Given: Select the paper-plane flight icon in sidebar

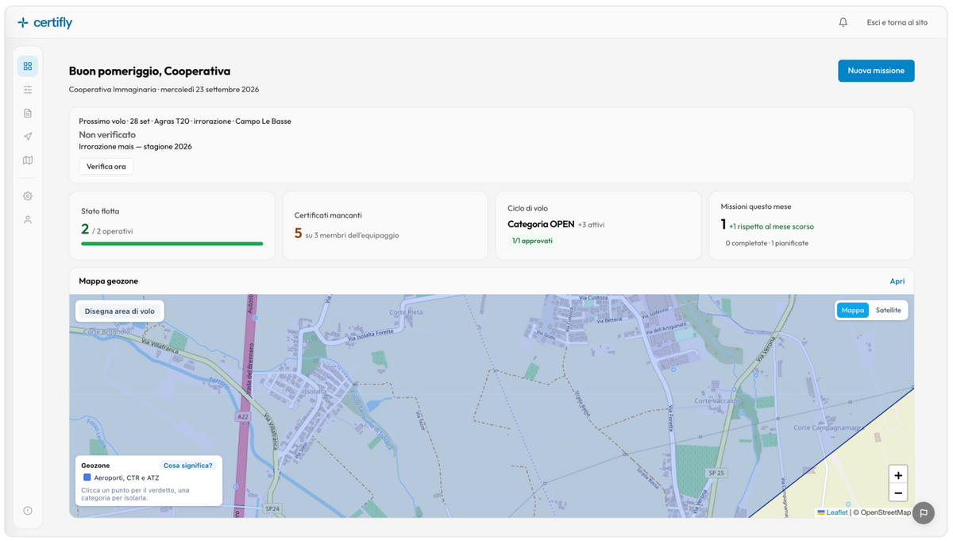Looking at the screenshot, I should 28,137.
